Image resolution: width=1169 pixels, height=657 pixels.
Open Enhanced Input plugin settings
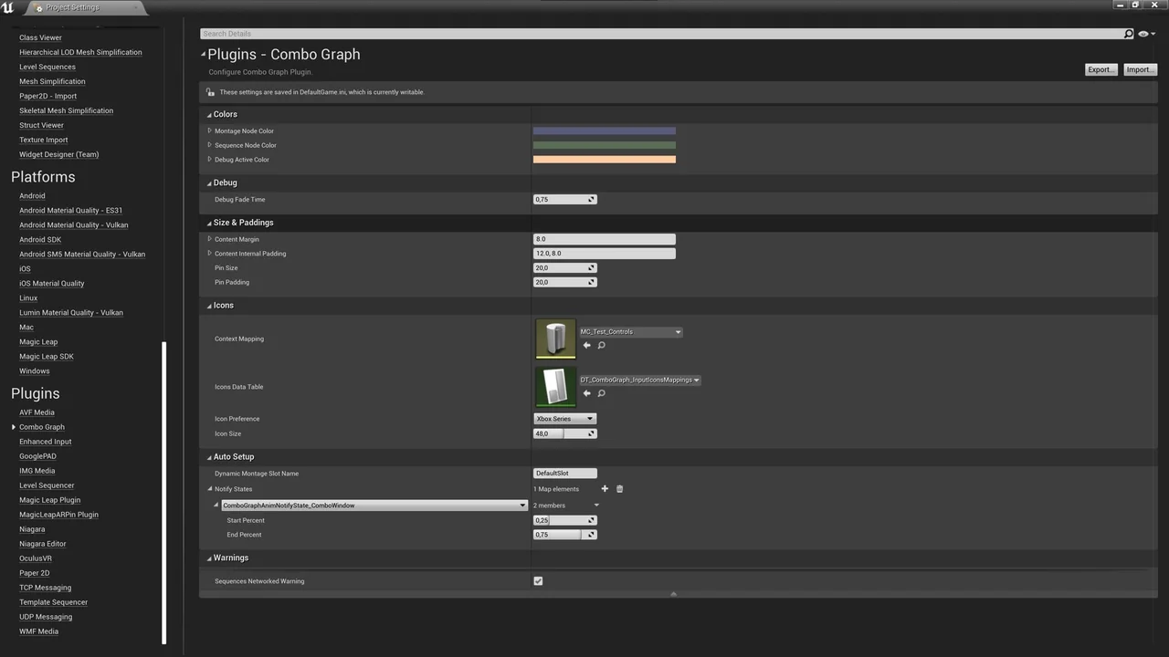tap(45, 441)
